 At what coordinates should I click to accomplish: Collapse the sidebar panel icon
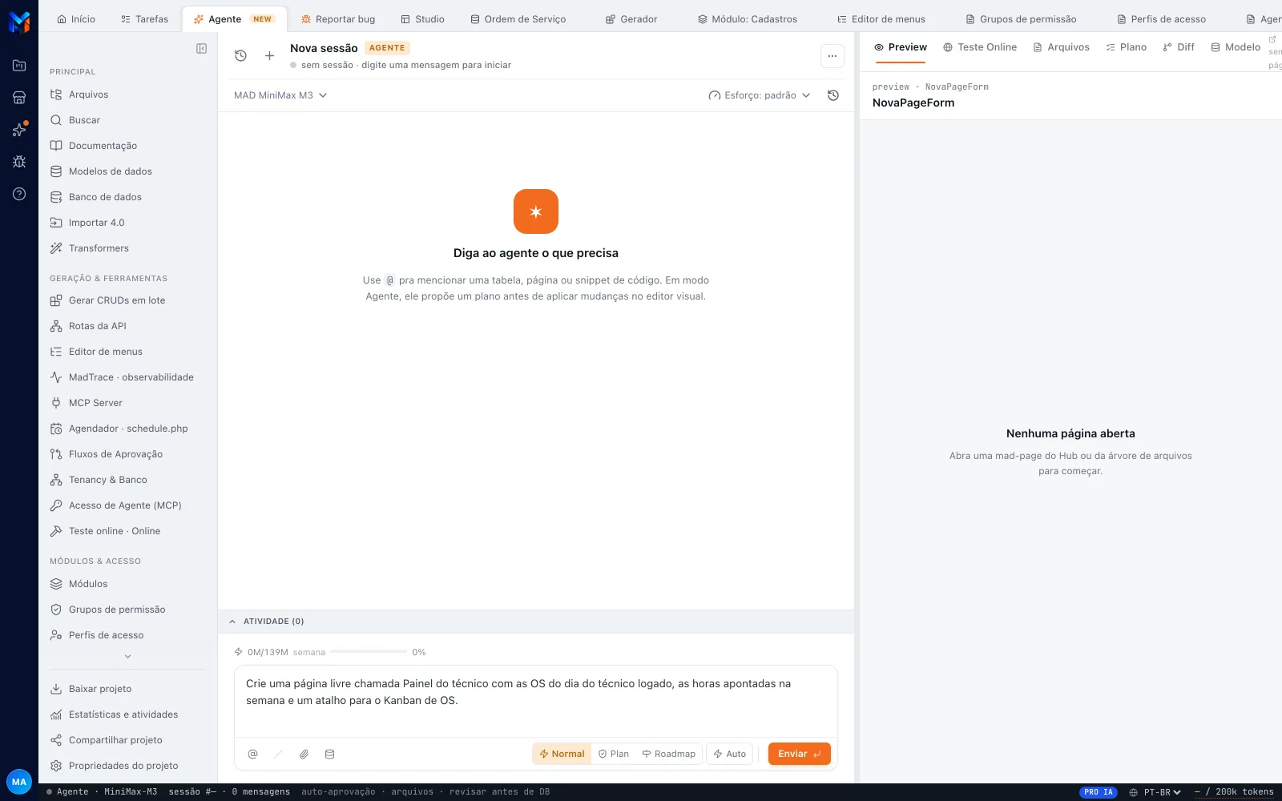[201, 49]
